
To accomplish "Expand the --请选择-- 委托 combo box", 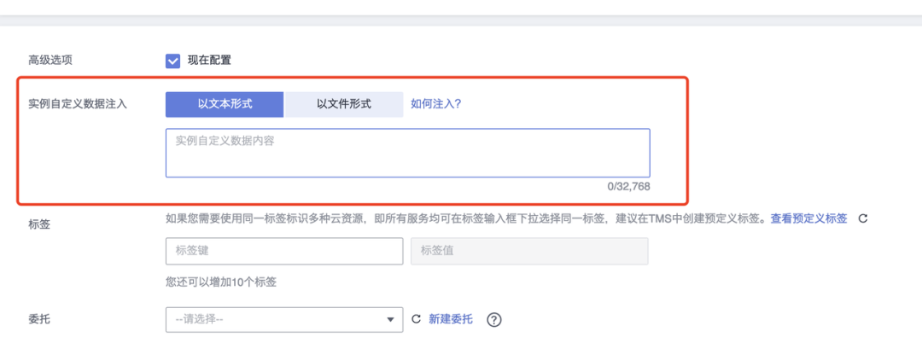I will (x=284, y=320).
